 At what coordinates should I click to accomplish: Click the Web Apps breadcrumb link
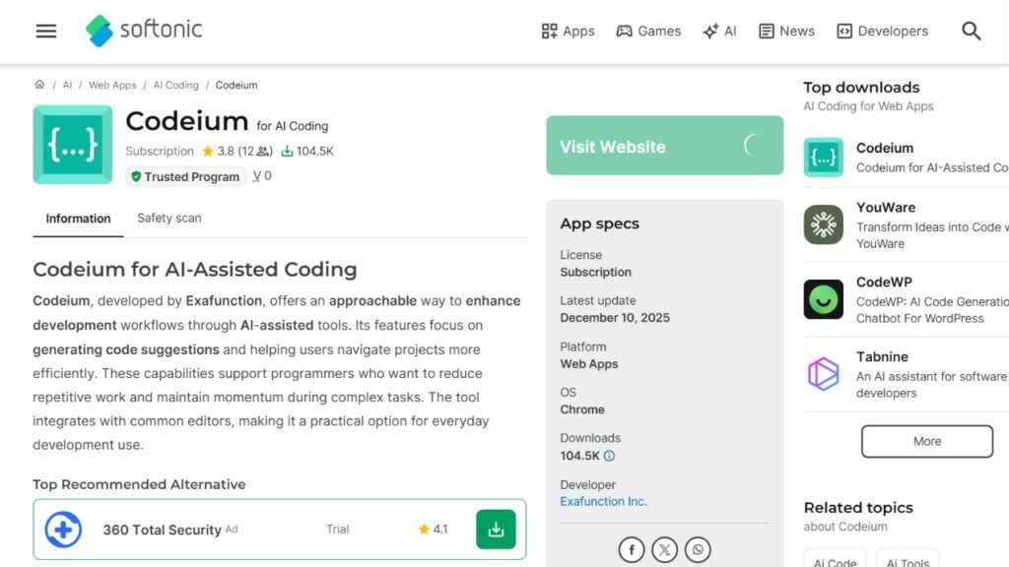(112, 85)
